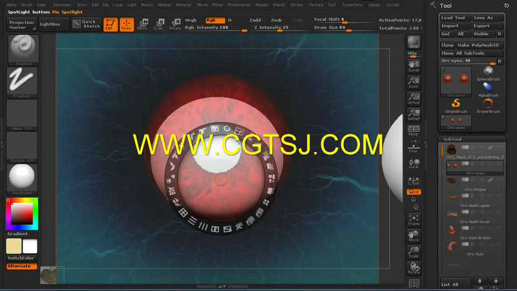The height and width of the screenshot is (291, 517).
Task: Toggle Edit mode button
Action: pos(111,24)
